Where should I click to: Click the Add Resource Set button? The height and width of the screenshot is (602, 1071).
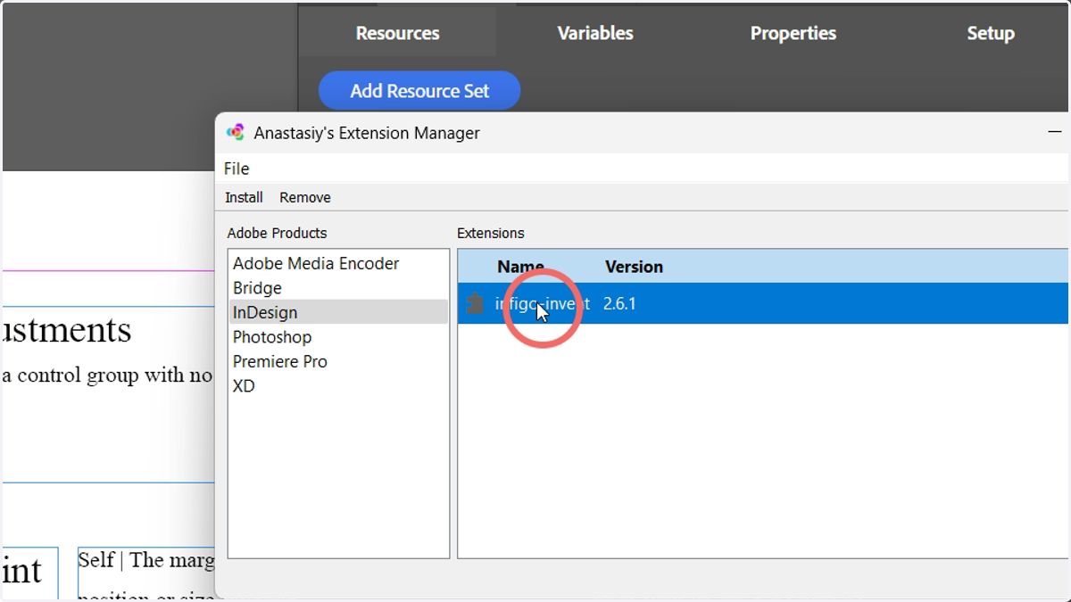(x=419, y=91)
